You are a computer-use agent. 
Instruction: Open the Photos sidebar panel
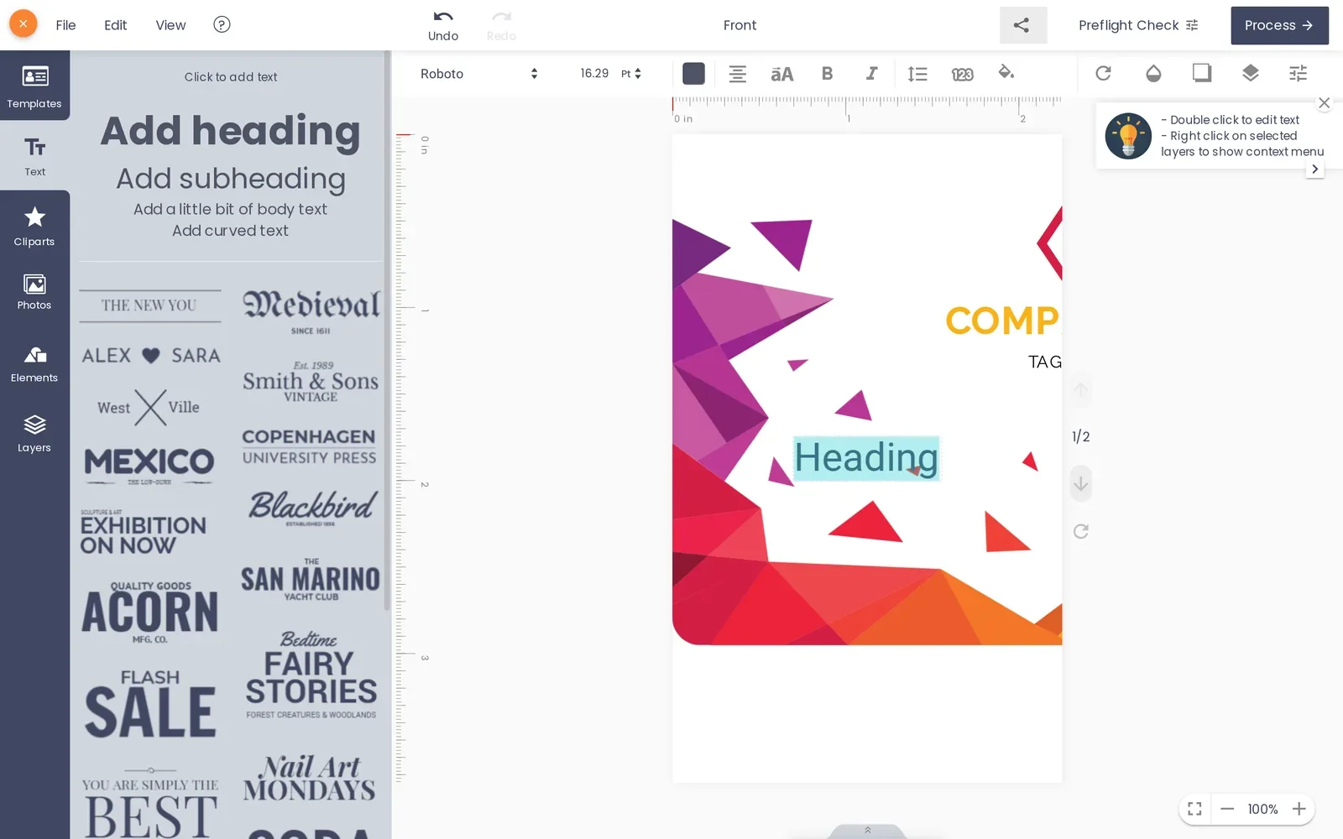[34, 292]
